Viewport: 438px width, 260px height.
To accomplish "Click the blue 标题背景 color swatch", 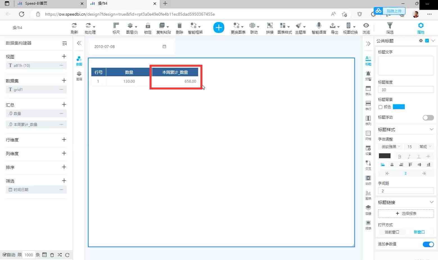I will point(399,107).
